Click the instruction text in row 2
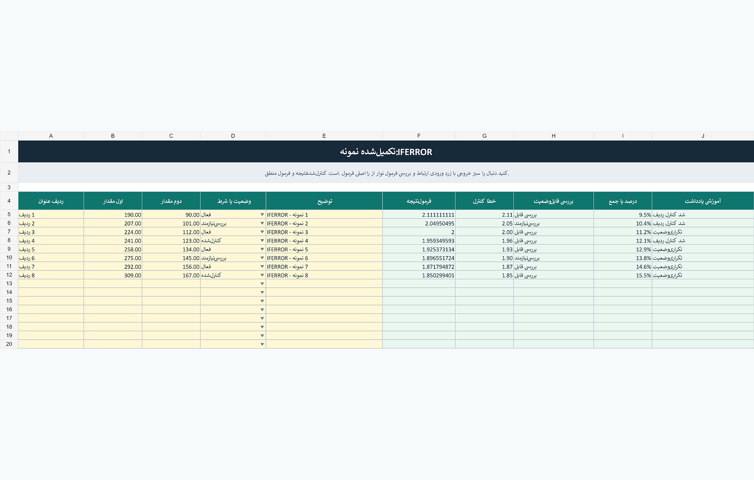The height and width of the screenshot is (480, 754). (x=387, y=173)
